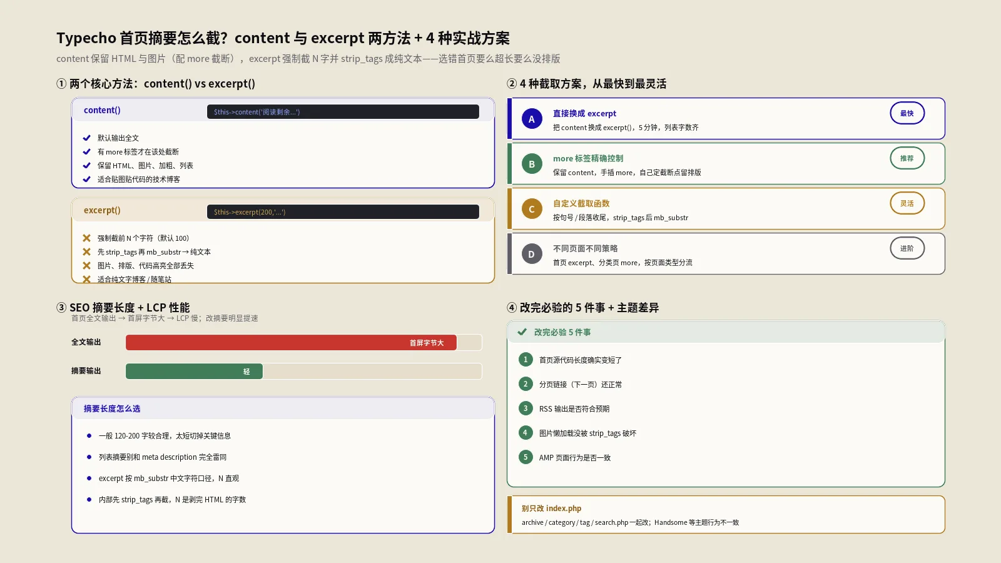The height and width of the screenshot is (563, 1001).
Task: Click the ① 两个核心方法 section heading
Action: pyautogui.click(x=156, y=84)
